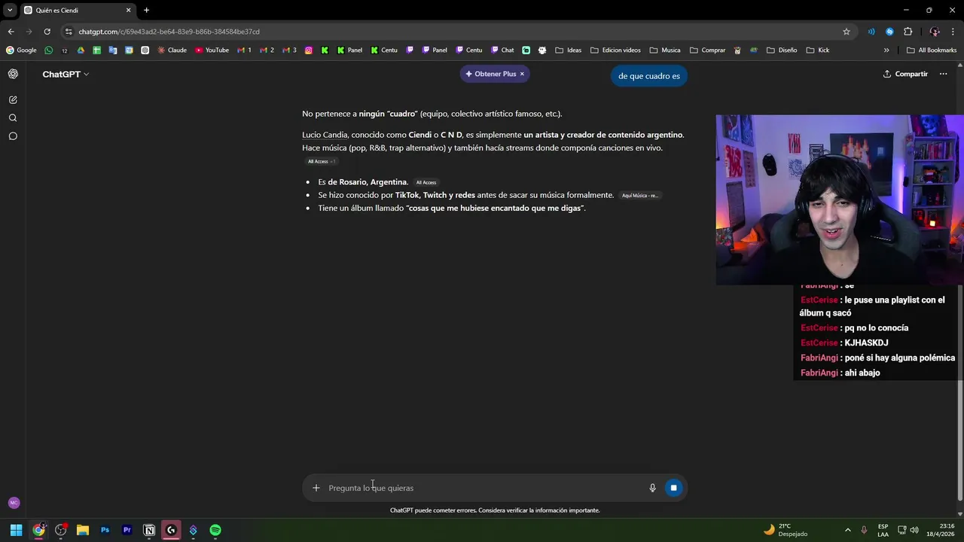Open the Gmail 1 bookmark

pyautogui.click(x=244, y=50)
